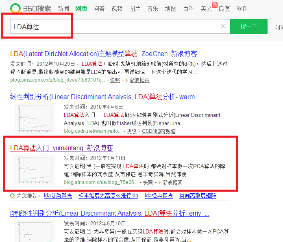Click the 发表时间:2012年1月11日 text

pyautogui.click(x=95, y=158)
